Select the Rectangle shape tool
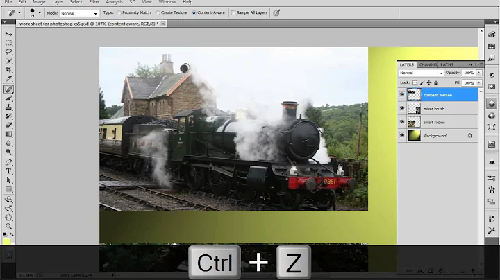The width and height of the screenshot is (500, 280). (x=8, y=189)
